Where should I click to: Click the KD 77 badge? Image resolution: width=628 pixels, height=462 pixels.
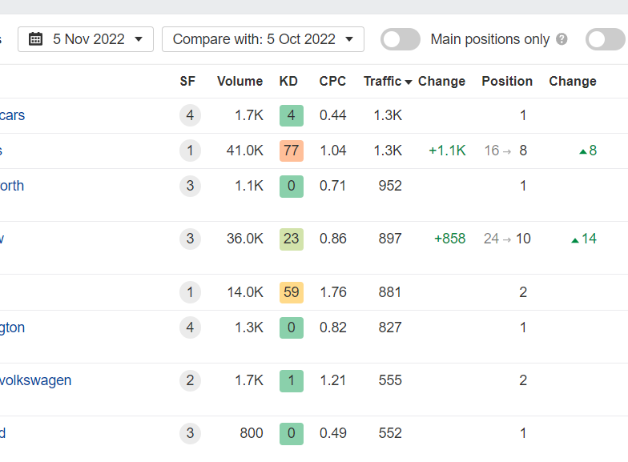click(x=292, y=151)
